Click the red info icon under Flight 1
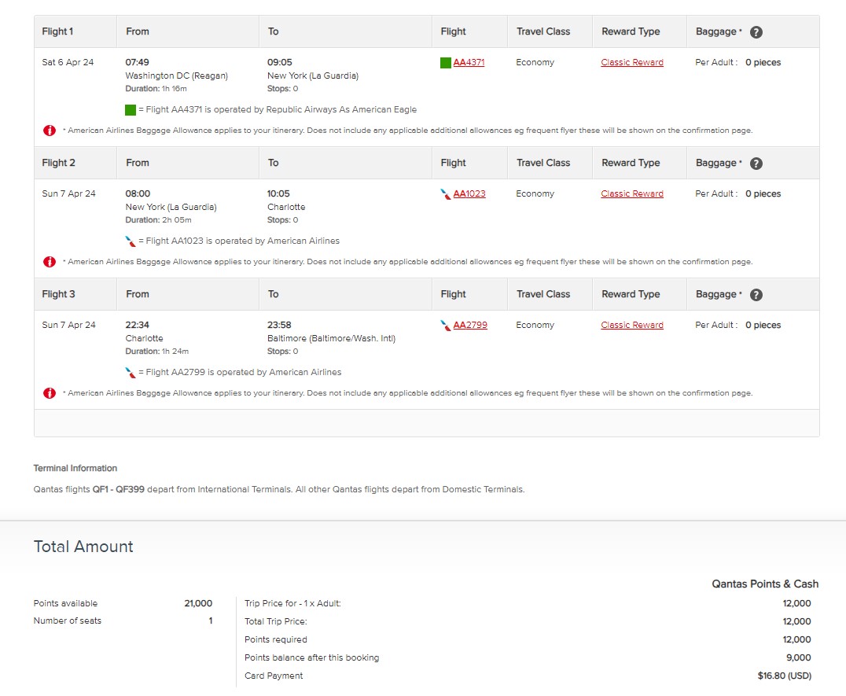The width and height of the screenshot is (846, 696). pos(50,130)
